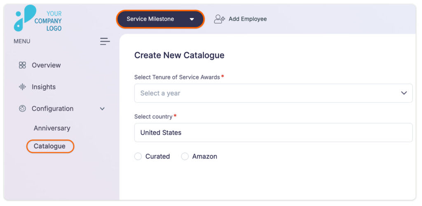Collapse the sidebar with hamburger menu icon
The image size is (422, 206).
tap(105, 42)
